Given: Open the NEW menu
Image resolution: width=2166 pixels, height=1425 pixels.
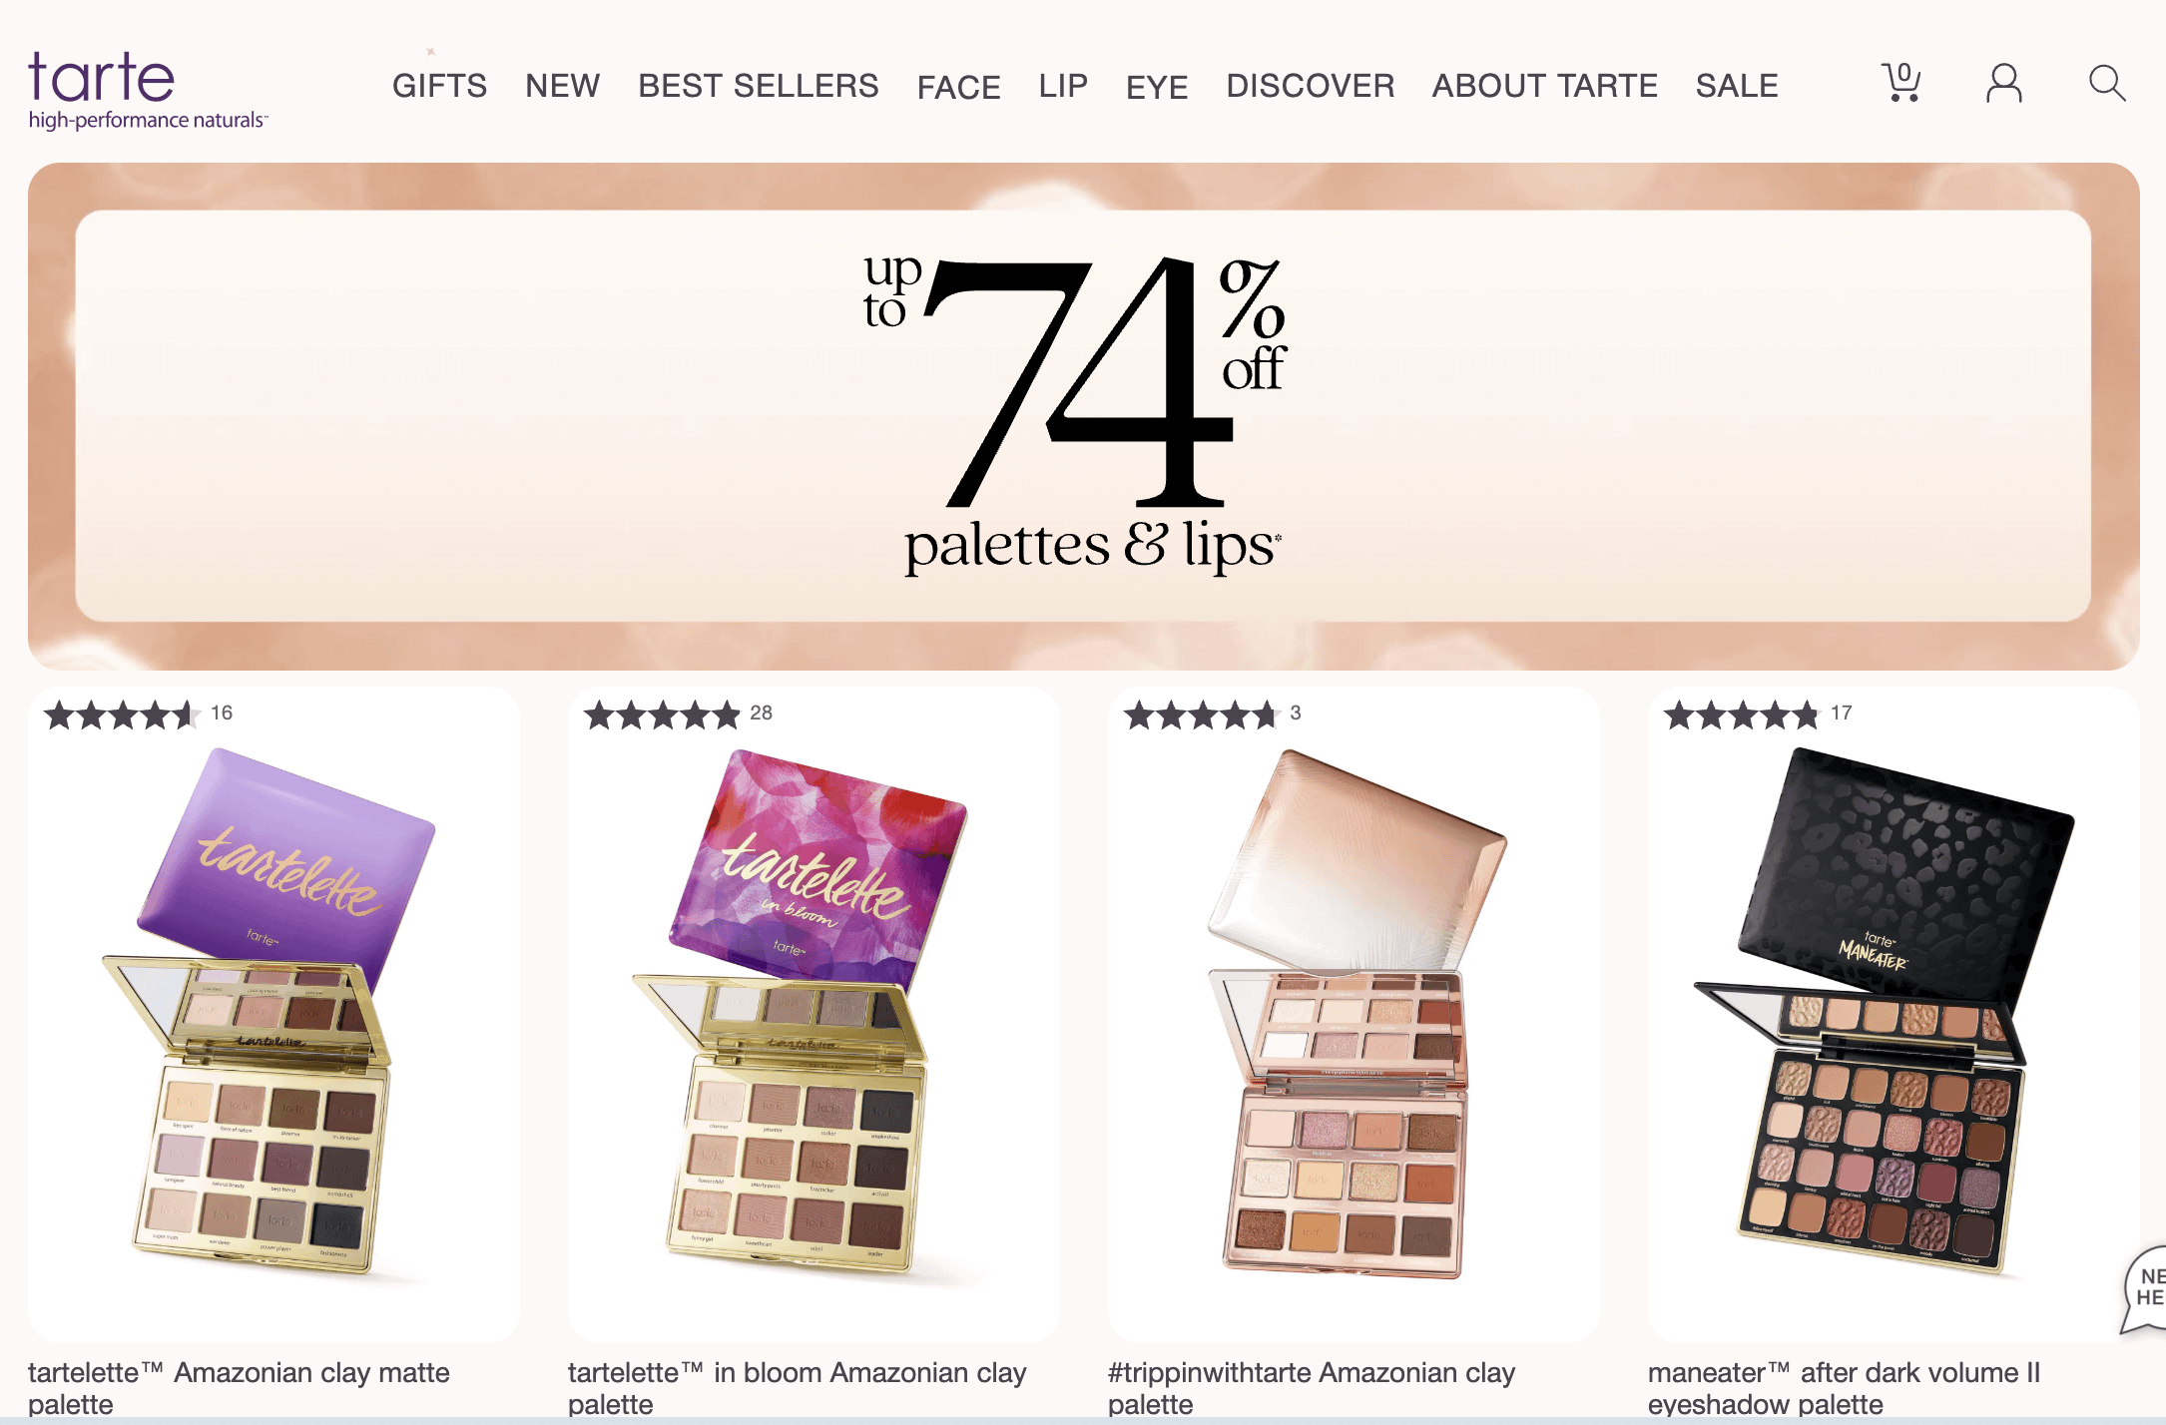Looking at the screenshot, I should coord(563,86).
